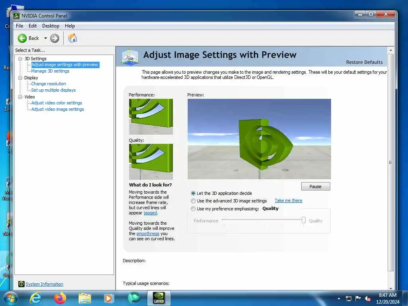This screenshot has width=408, height=306.
Task: Click the muted volume tray icon
Action: pyautogui.click(x=368, y=299)
